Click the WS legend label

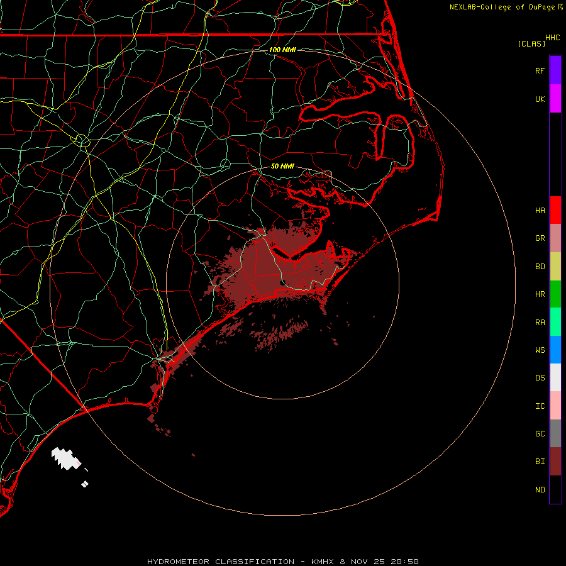coord(540,350)
